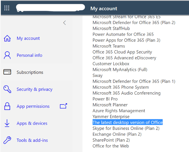Screen dimensions: 189x152
Task: Open Tools & add-ins section
Action: (32, 140)
